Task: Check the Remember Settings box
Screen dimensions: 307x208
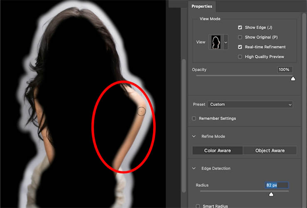Action: [x=194, y=119]
